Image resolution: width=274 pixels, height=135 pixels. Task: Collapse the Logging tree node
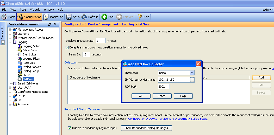pos(10,42)
